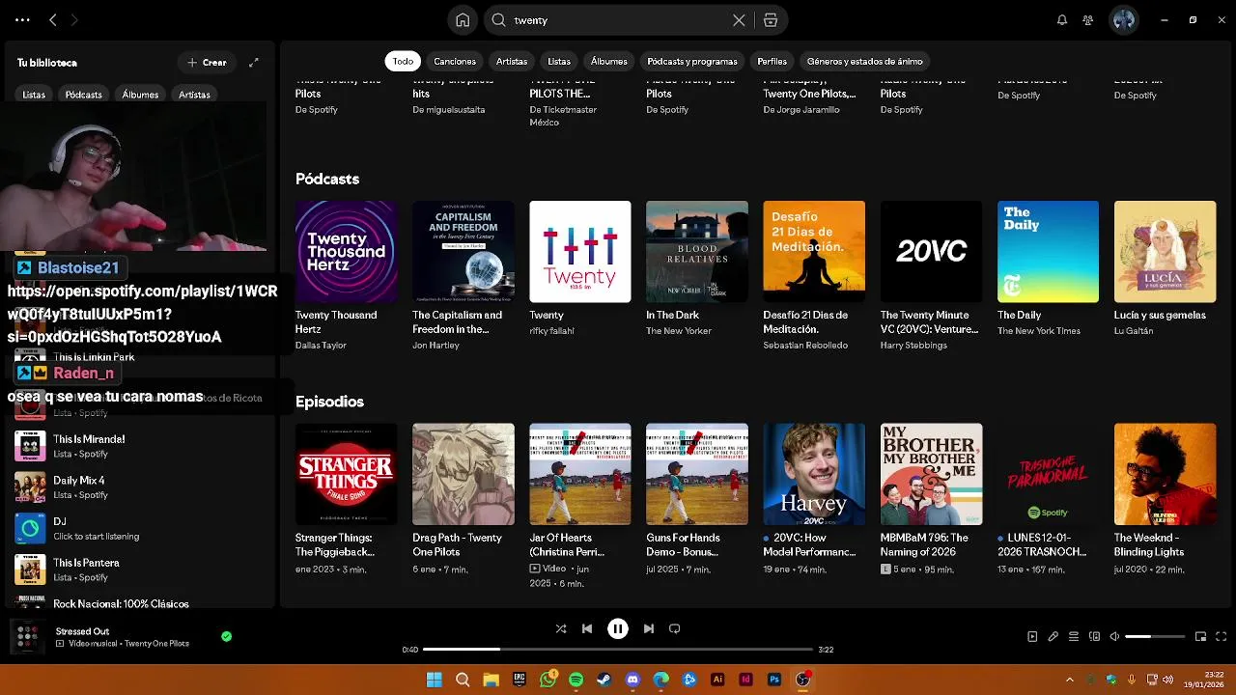The height and width of the screenshot is (695, 1236).
Task: Open Drag Path - Twenty One Pilots episode
Action: pyautogui.click(x=463, y=474)
